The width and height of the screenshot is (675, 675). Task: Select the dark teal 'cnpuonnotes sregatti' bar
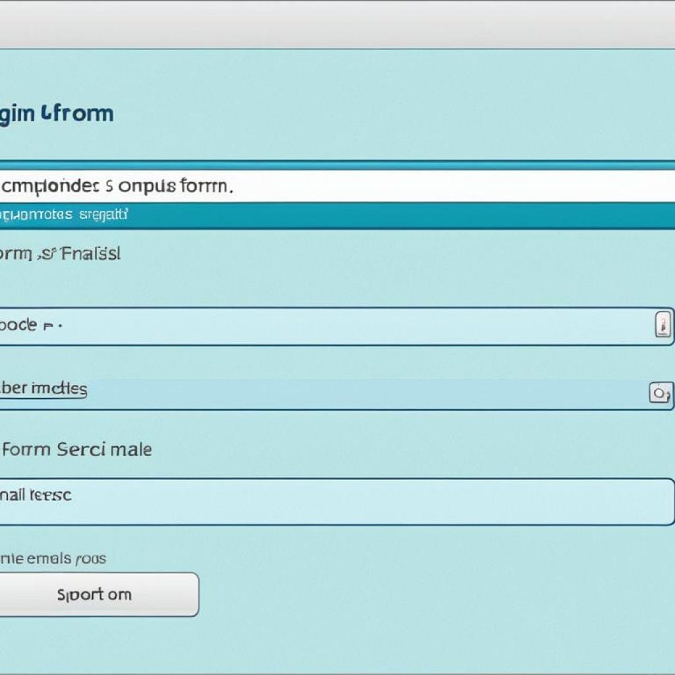point(396,216)
